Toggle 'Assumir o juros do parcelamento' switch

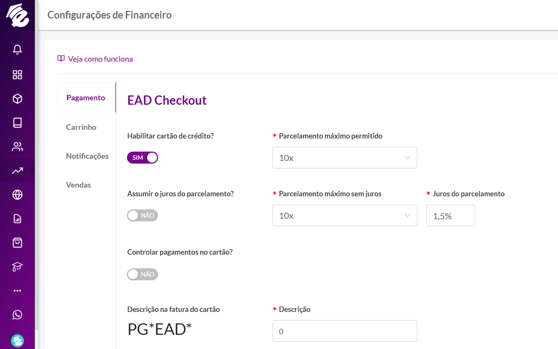coord(142,215)
